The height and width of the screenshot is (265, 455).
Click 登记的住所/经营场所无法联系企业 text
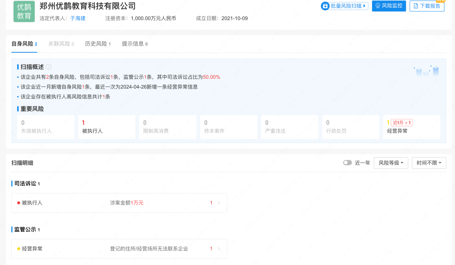[149, 249]
